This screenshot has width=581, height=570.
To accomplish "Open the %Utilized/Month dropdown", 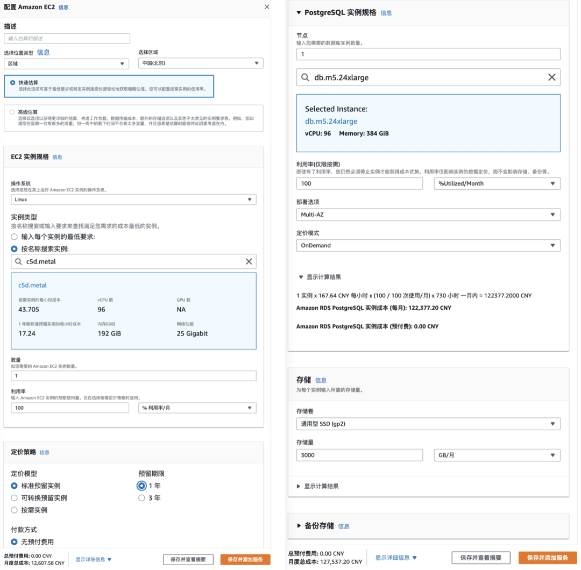I will [x=497, y=183].
